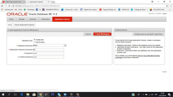The width and height of the screenshot is (173, 97).
Task: Open clock showing 23:56
Action: click(162, 95)
